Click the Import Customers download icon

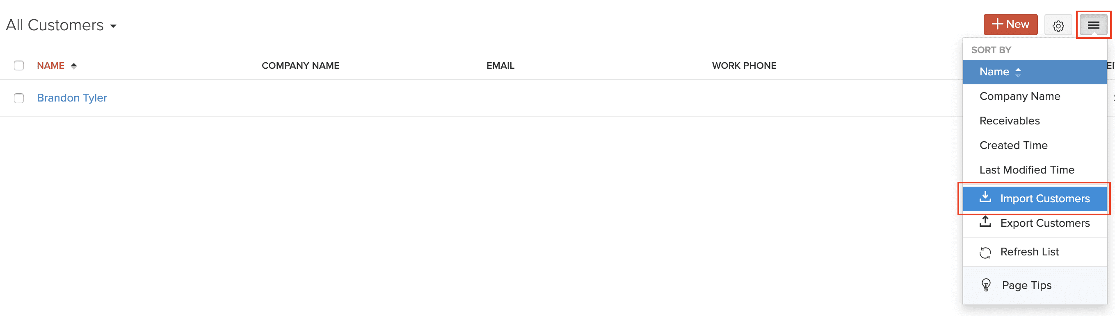coord(985,198)
